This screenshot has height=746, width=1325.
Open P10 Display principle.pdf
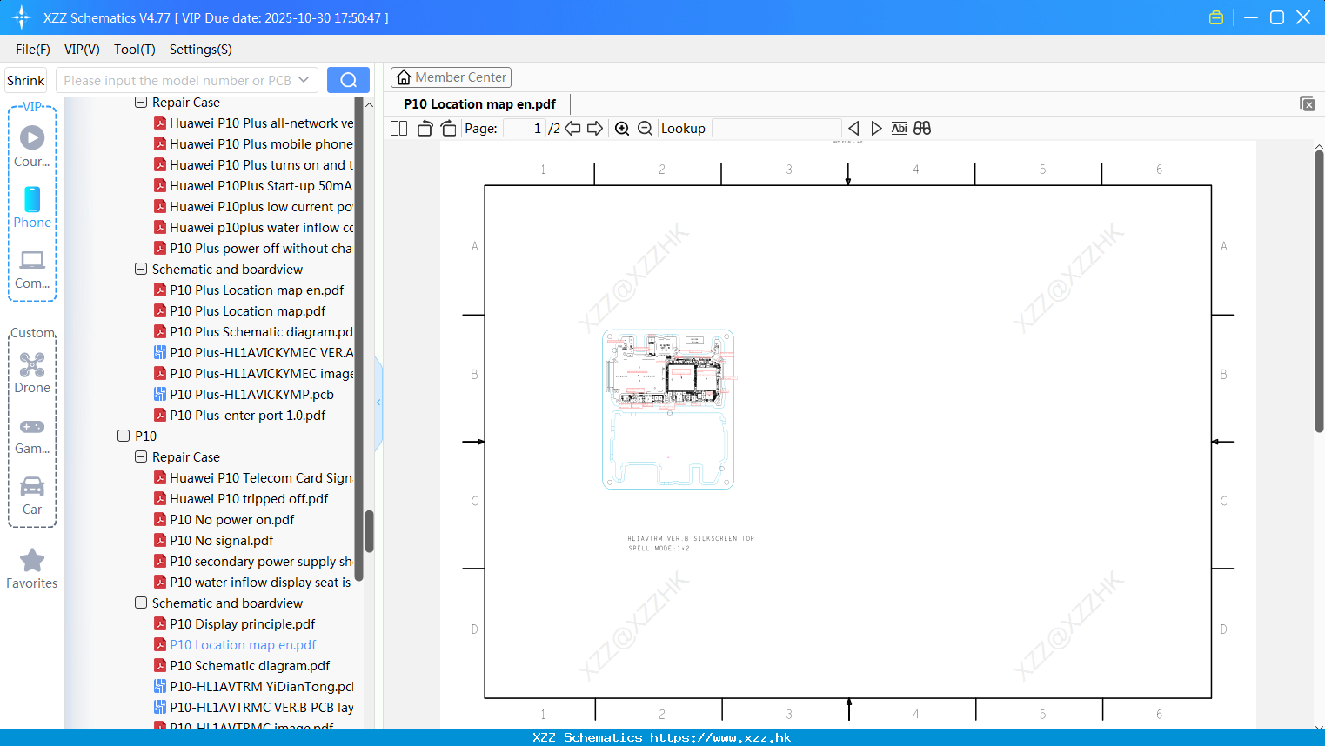pos(235,624)
